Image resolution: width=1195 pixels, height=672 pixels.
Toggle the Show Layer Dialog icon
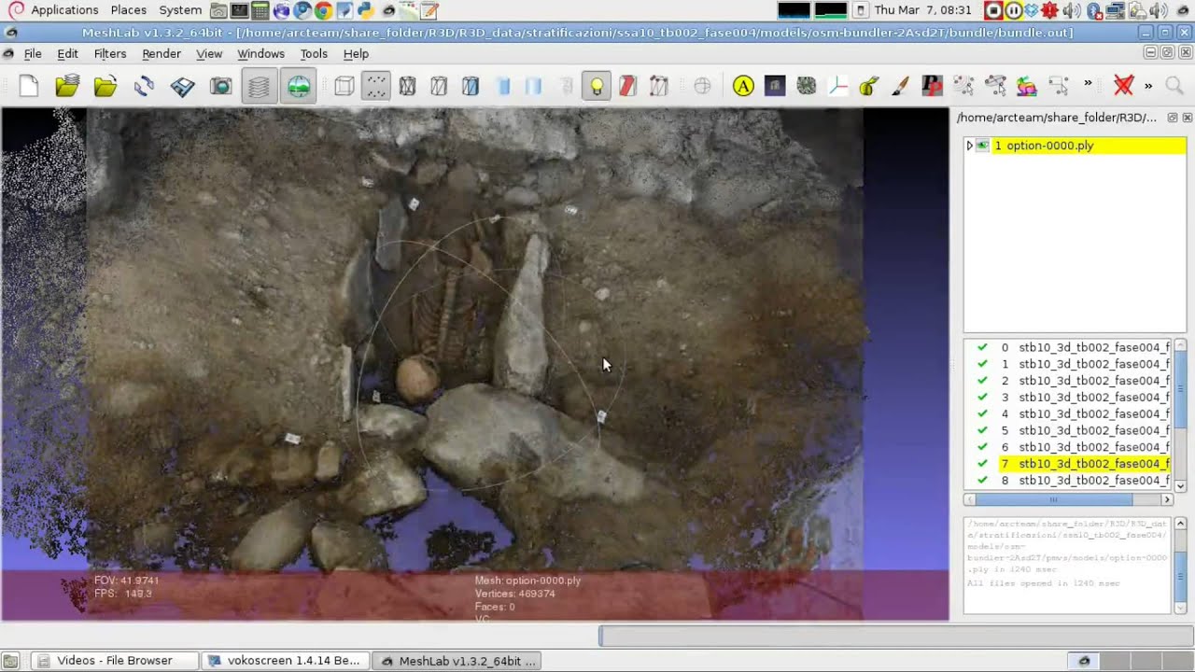(260, 87)
